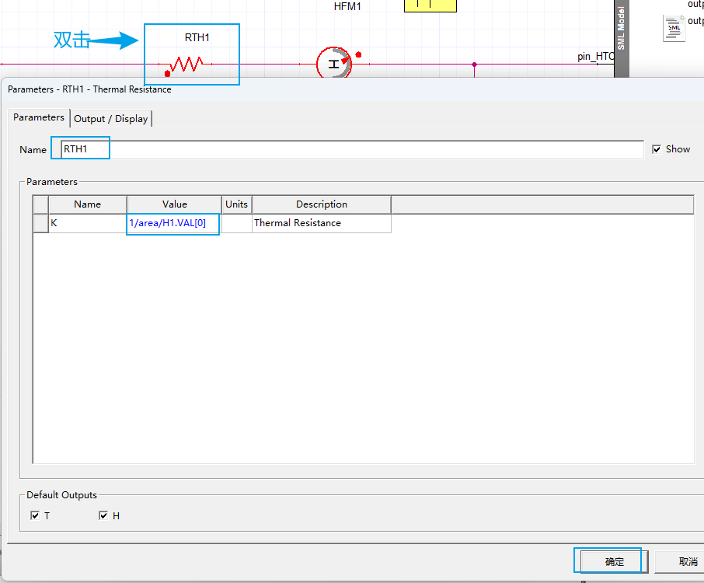Screen dimensions: 704x583
Task: Toggle the Show checkbox next to Name
Action: click(x=657, y=149)
